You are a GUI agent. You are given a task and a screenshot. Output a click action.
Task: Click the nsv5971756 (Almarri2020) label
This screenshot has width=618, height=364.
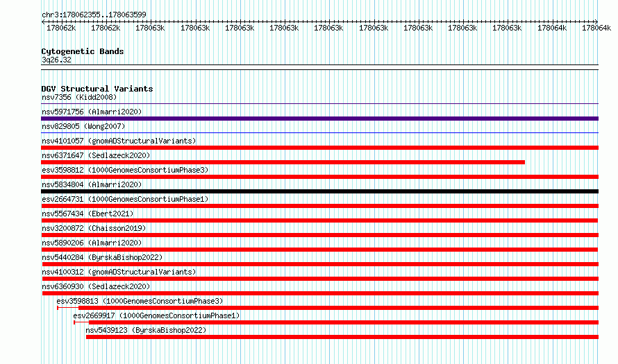[92, 112]
